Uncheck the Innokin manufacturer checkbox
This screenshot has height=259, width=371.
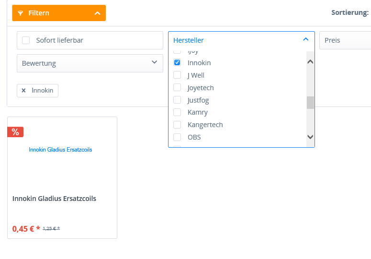coord(177,63)
